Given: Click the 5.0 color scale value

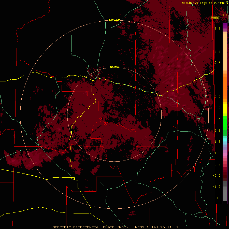Looking at the screenshot, I should pyautogui.click(x=218, y=96).
